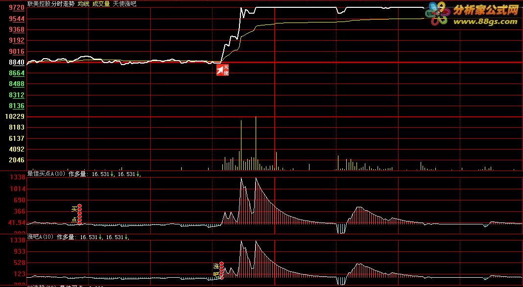Click the green 8136 price label
The height and width of the screenshot is (287, 523).
[16, 106]
